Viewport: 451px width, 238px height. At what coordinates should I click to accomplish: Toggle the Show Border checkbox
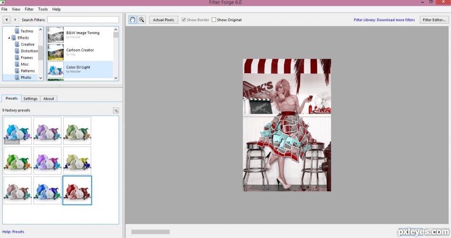[183, 20]
